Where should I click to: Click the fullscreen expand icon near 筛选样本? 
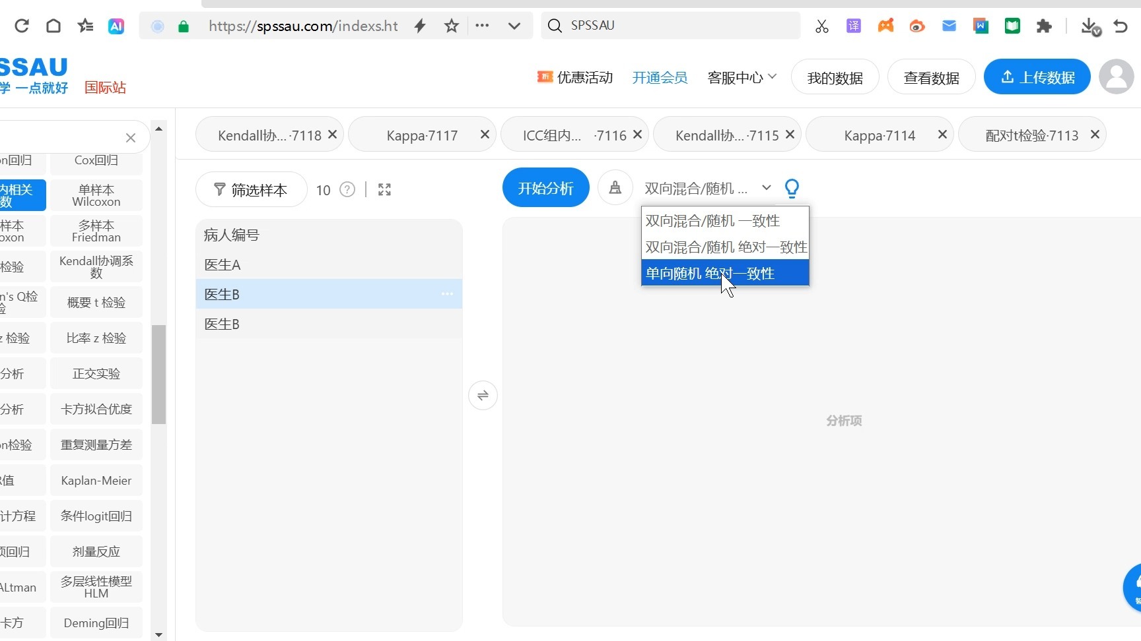pos(384,189)
